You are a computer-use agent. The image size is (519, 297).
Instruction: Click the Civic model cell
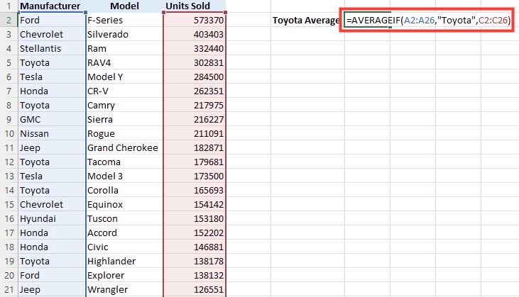pyautogui.click(x=124, y=247)
